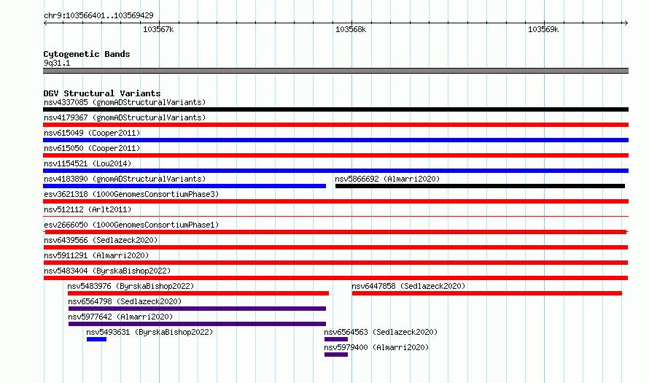The image size is (649, 383).
Task: Open the nsv5977642 (Almarri2020) label
Action: (x=120, y=317)
